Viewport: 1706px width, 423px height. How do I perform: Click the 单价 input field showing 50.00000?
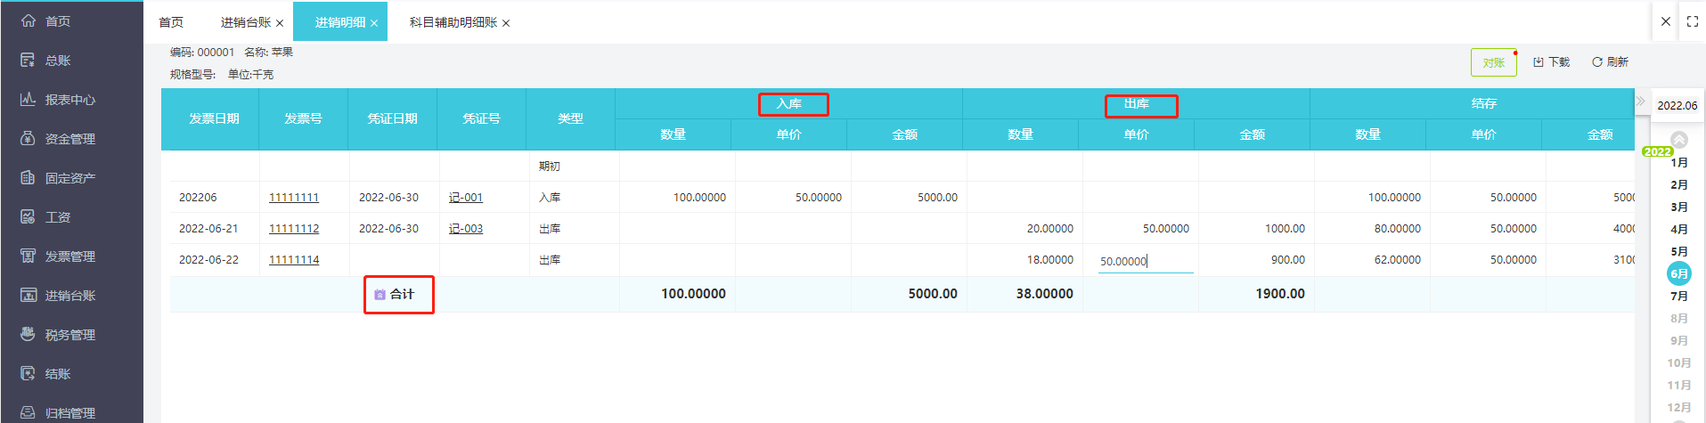pyautogui.click(x=1145, y=261)
